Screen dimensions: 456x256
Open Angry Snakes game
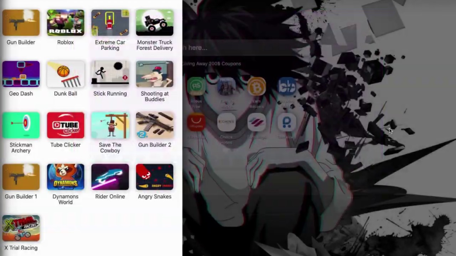pyautogui.click(x=155, y=177)
